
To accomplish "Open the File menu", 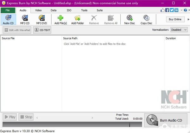I will (x=8, y=10).
